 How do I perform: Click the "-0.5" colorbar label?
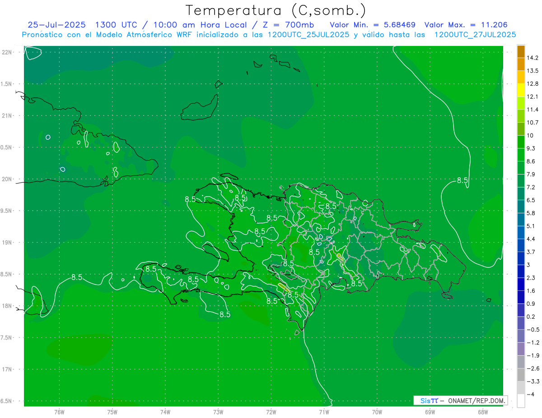click(533, 330)
